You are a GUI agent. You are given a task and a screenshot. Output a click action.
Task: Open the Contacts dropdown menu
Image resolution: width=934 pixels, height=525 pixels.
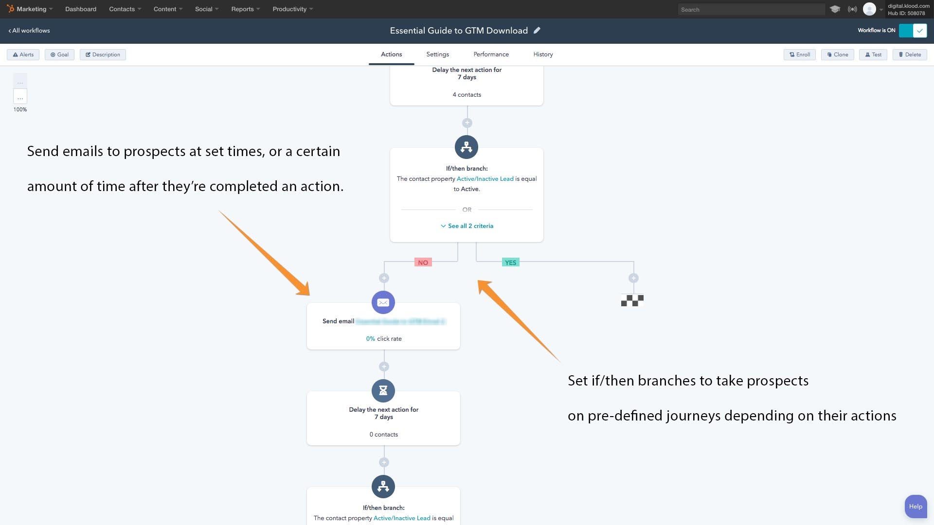(x=125, y=9)
